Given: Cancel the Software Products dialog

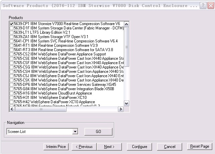Looking at the screenshot, I should (169, 147).
